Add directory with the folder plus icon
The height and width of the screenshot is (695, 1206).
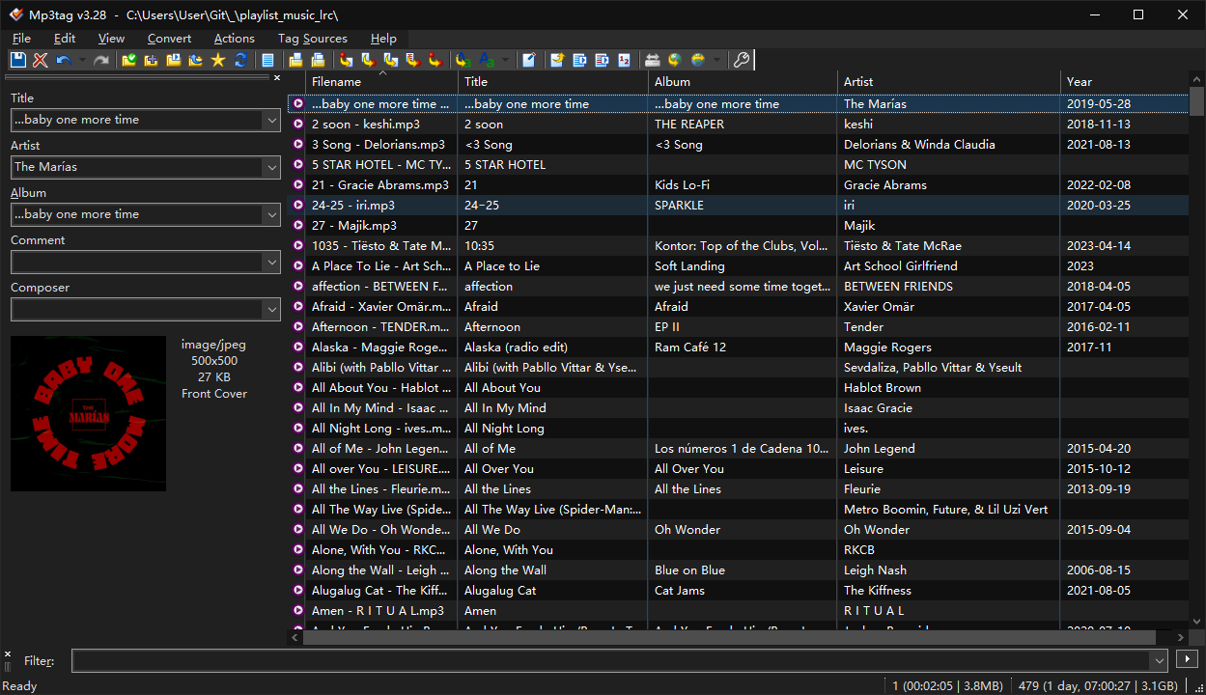tap(152, 60)
